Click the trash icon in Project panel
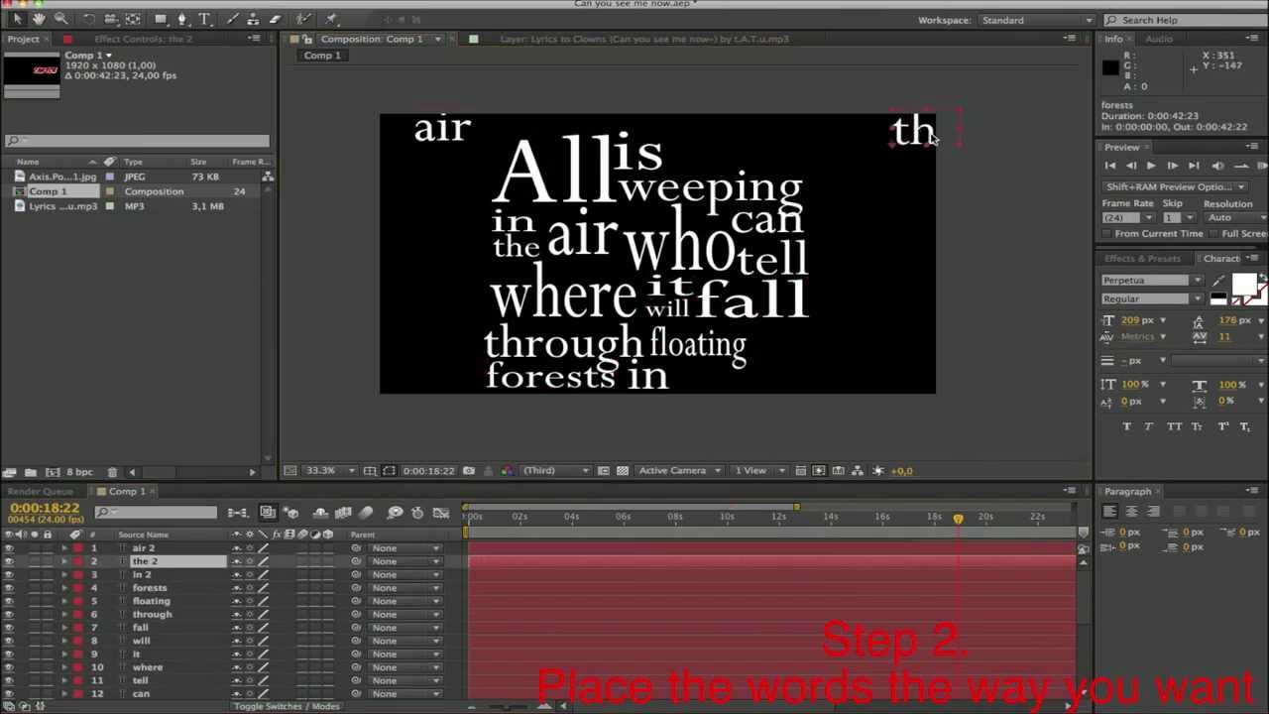 point(112,472)
